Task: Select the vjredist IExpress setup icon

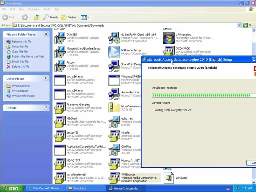Action: coord(114,136)
